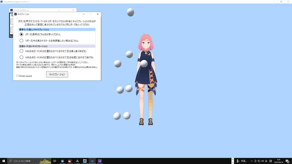Screen dimensions: 292x164
Task: Open the fourth pinned taskbar app icon
Action: tap(85, 161)
